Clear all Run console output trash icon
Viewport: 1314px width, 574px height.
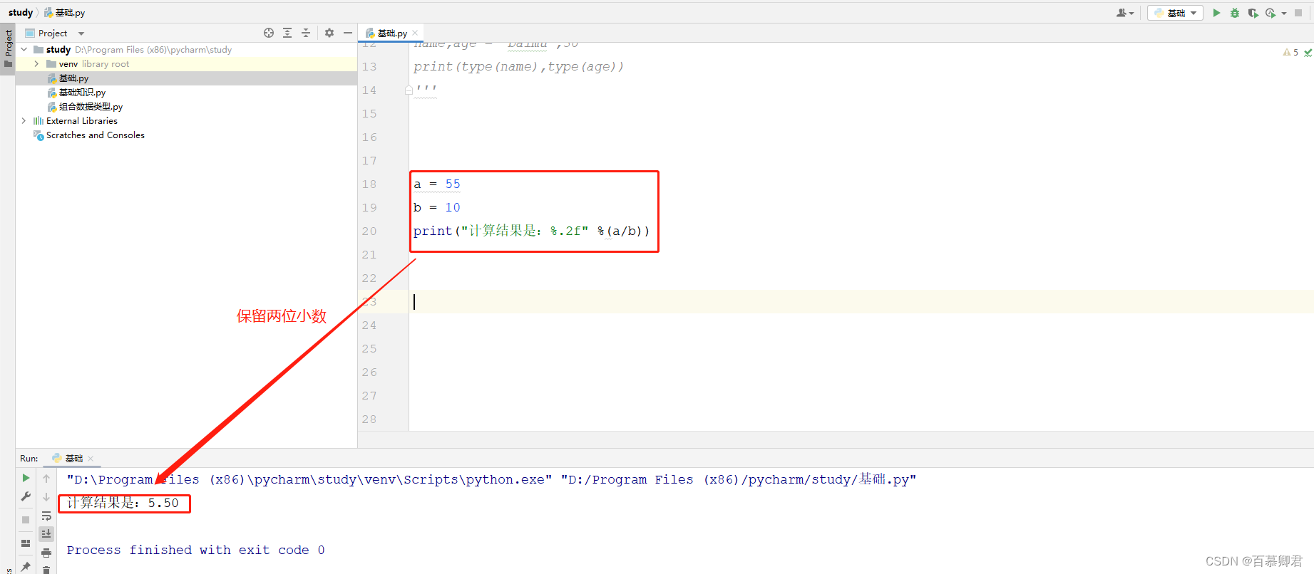[46, 569]
